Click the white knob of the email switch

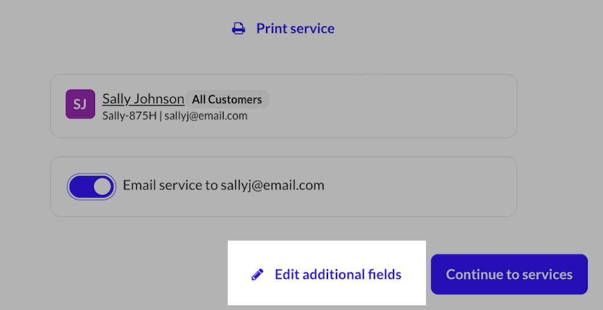tap(103, 186)
